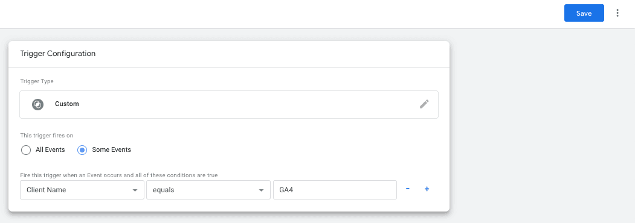Remove the condition with the minus icon
Screen dimensions: 635x223
tap(408, 189)
